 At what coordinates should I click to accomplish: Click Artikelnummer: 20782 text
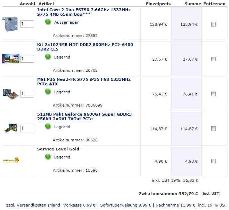[75, 70]
